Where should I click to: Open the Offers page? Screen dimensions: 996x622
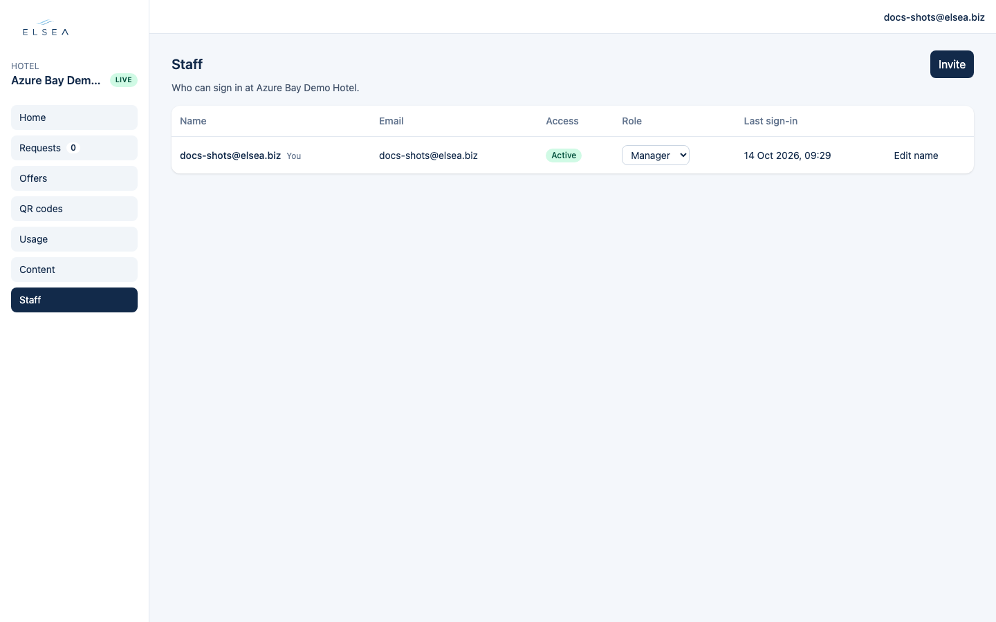(x=74, y=178)
